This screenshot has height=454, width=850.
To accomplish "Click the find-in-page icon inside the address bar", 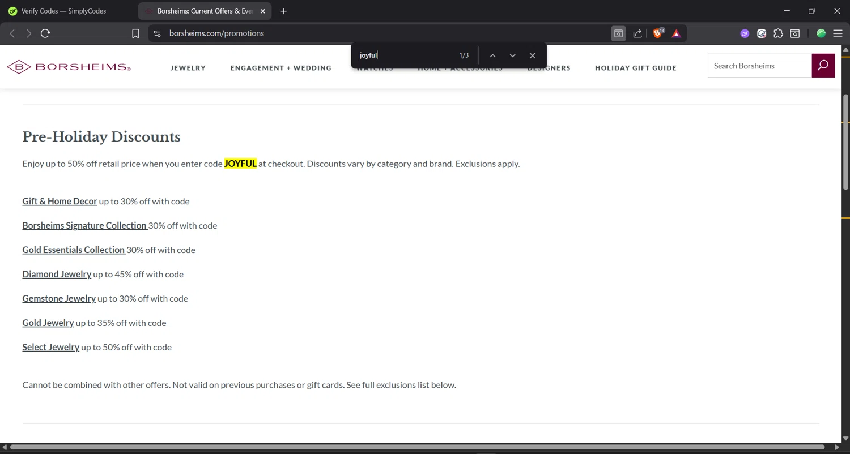I will (619, 33).
